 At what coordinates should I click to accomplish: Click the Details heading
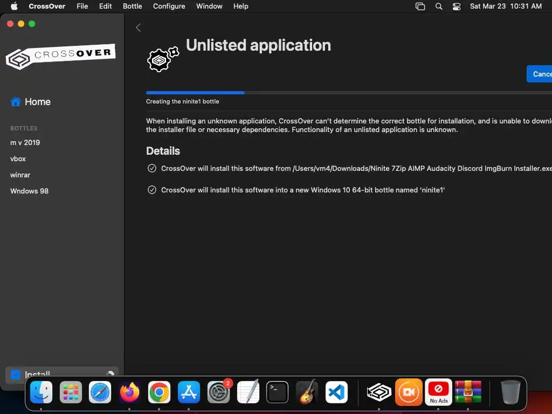163,151
